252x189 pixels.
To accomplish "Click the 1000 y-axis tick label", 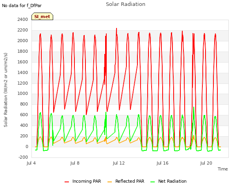I will (23, 93).
